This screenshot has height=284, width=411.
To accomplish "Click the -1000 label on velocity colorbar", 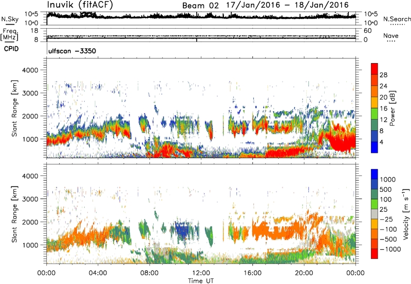I will [x=390, y=249].
